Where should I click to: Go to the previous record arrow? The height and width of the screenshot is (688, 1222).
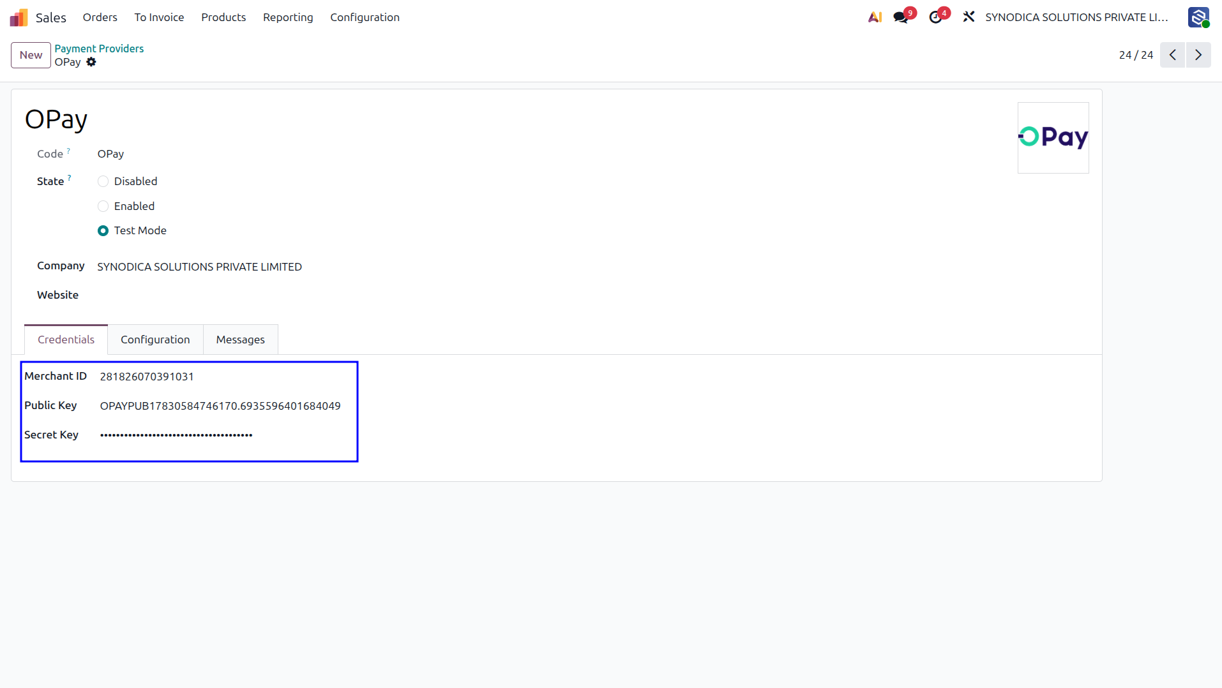pyautogui.click(x=1173, y=55)
